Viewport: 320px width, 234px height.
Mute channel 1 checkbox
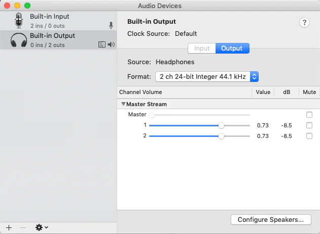309,125
